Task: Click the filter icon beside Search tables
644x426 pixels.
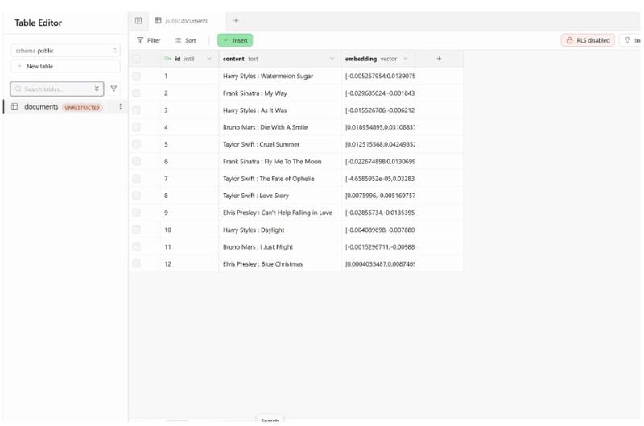Action: (x=114, y=89)
